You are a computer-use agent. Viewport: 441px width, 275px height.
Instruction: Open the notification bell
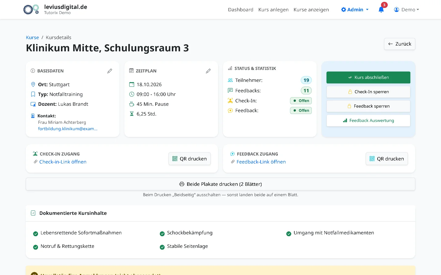(381, 9)
